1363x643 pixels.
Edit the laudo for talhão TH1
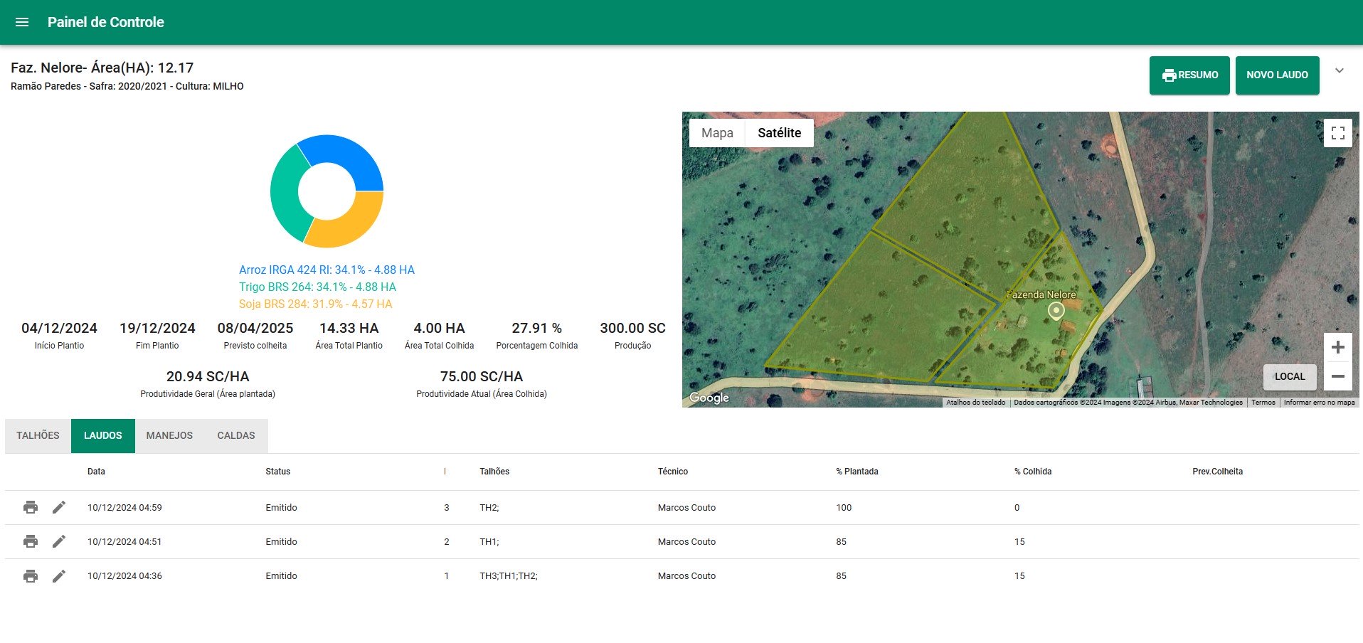tap(59, 541)
